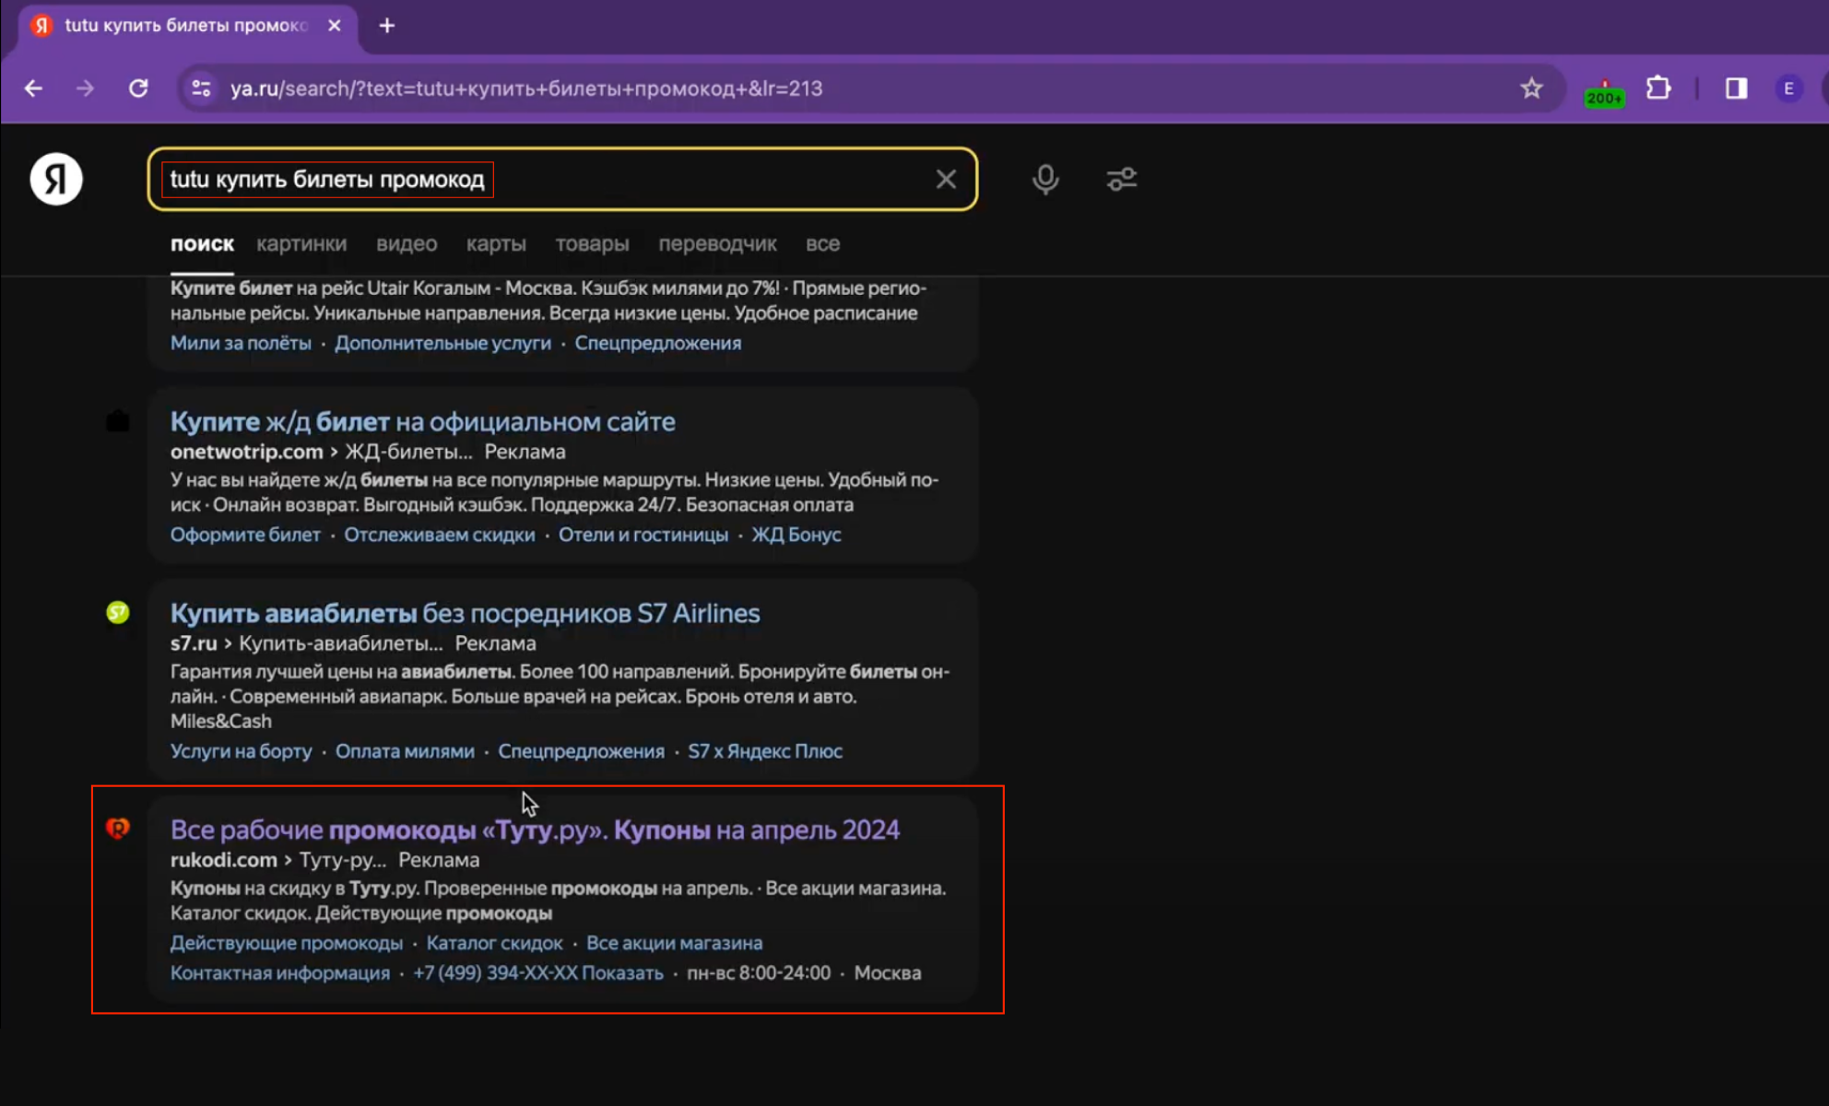Open search settings sliders icon

(1122, 179)
